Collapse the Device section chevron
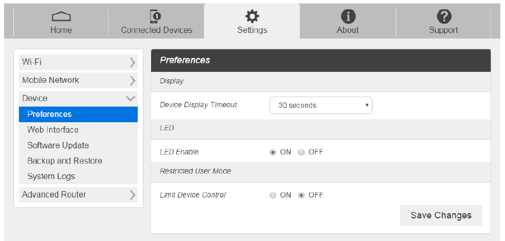 (131, 98)
